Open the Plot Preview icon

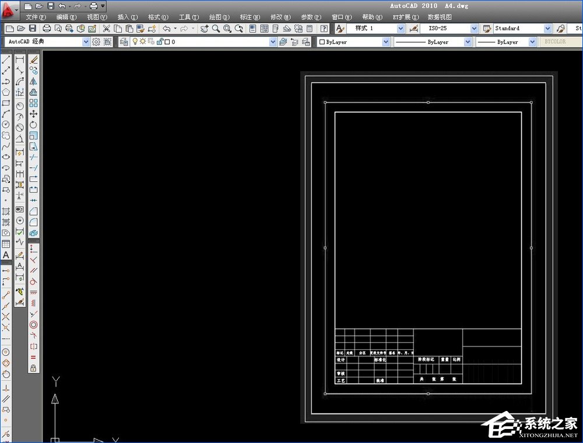(x=58, y=28)
